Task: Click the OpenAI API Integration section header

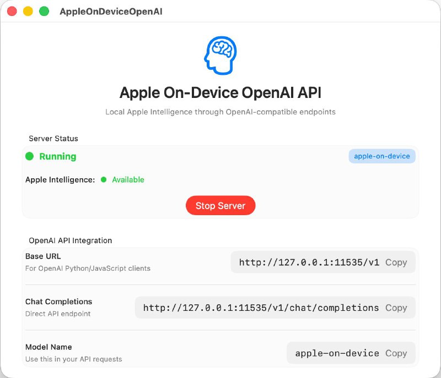Action: 70,240
